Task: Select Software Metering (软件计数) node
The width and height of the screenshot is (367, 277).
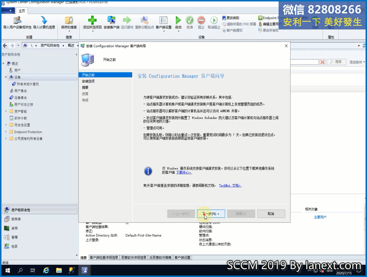Action: coord(18,118)
